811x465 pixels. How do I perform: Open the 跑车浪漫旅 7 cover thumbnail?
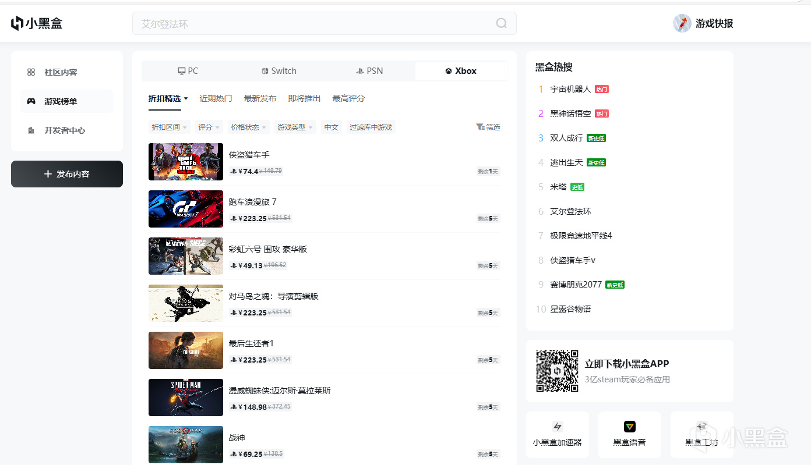pyautogui.click(x=186, y=209)
